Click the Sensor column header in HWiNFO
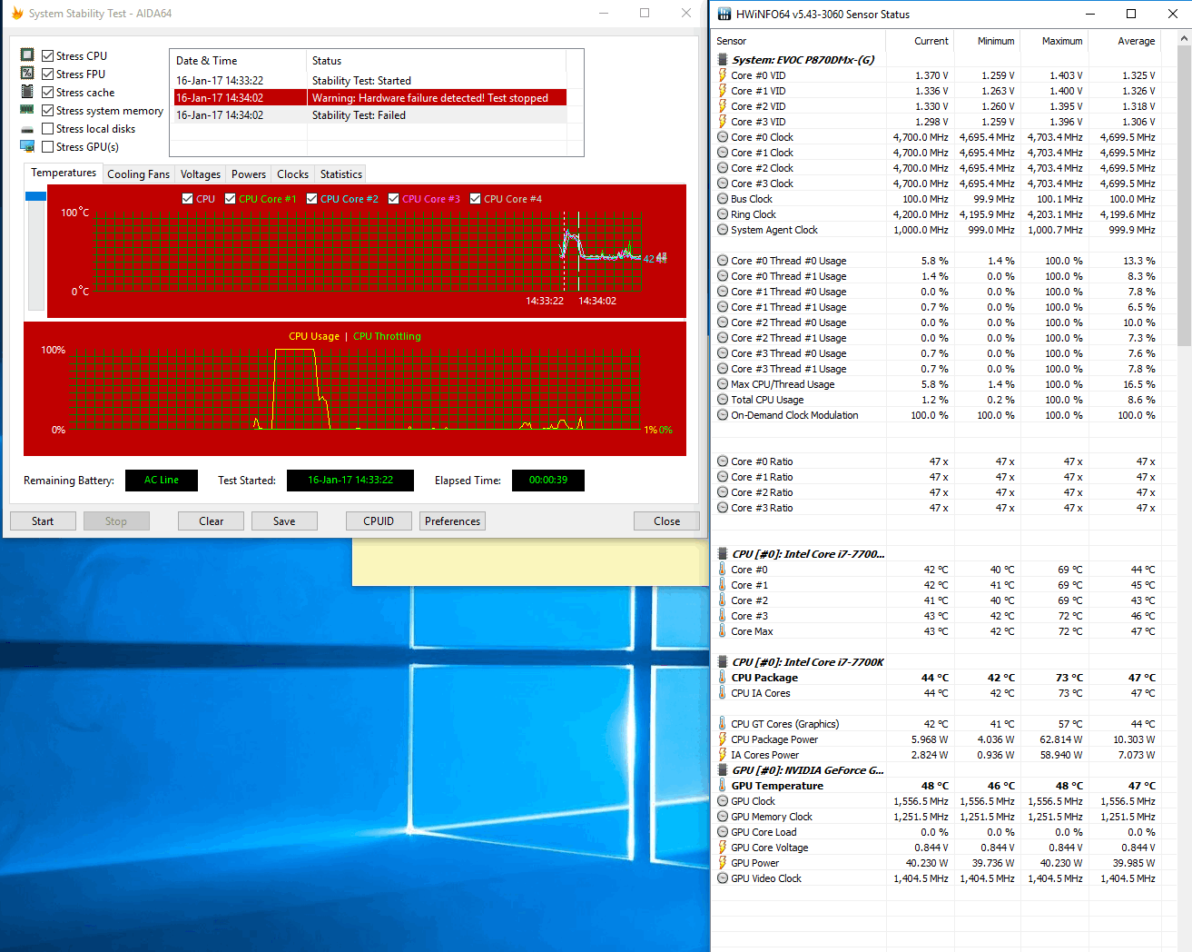The image size is (1192, 952). (x=799, y=41)
